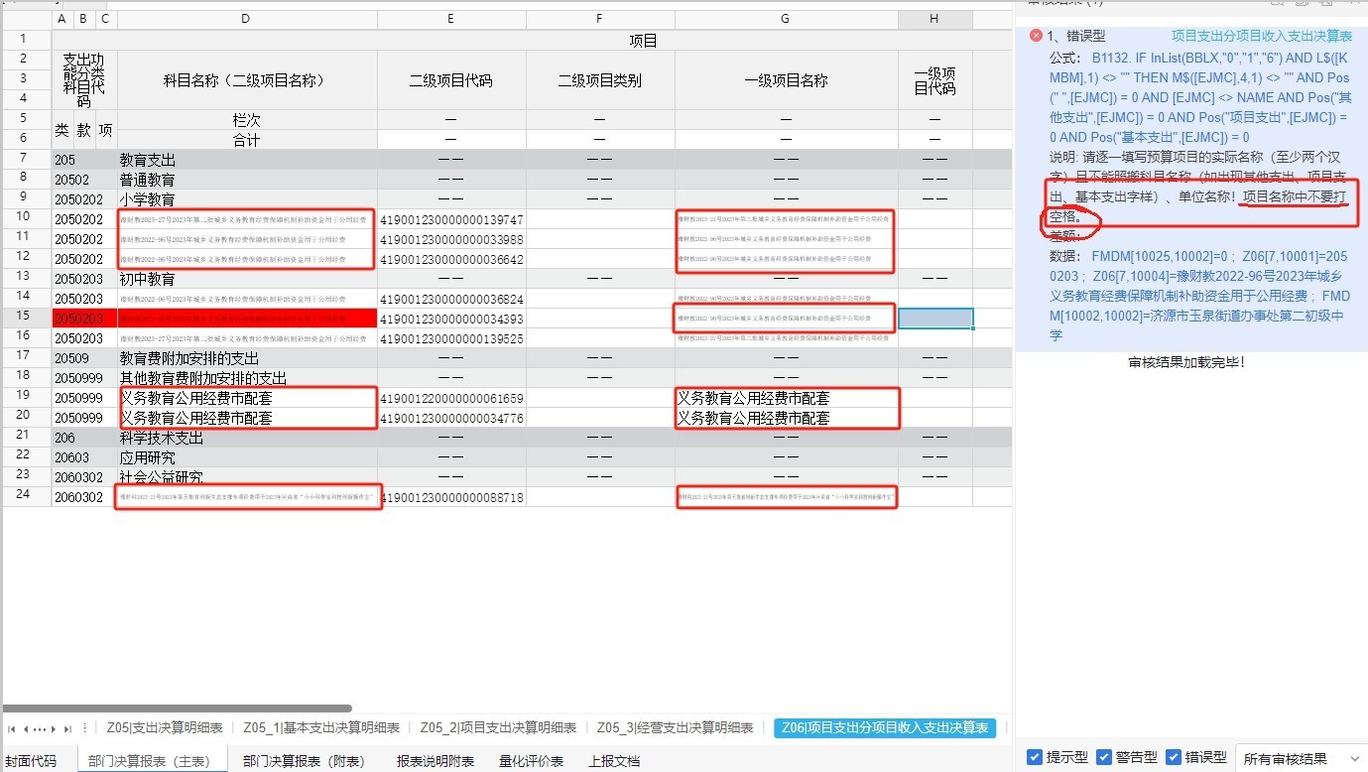The height and width of the screenshot is (772, 1368).
Task: Select row 15 header
Action: click(26, 318)
